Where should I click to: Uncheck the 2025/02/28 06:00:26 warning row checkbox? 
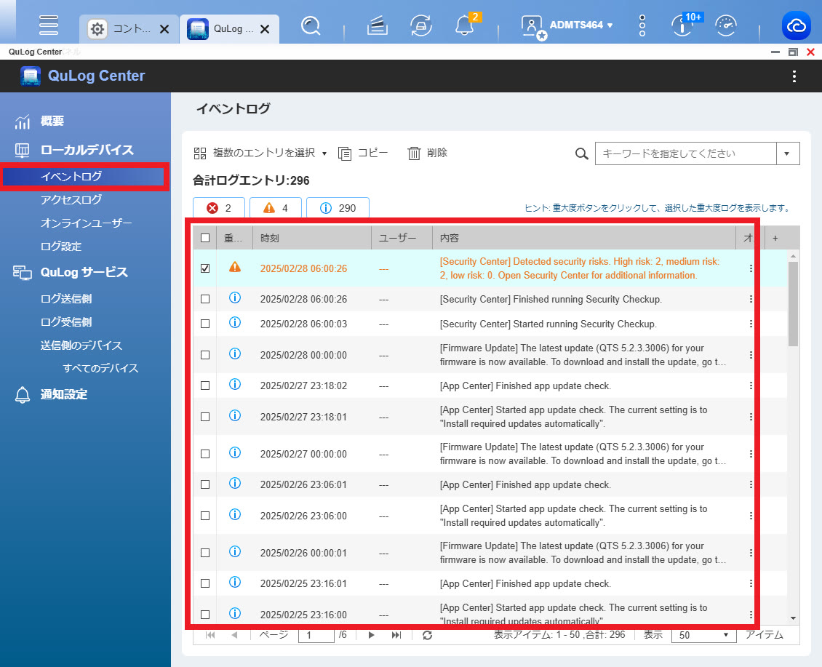pyautogui.click(x=205, y=268)
